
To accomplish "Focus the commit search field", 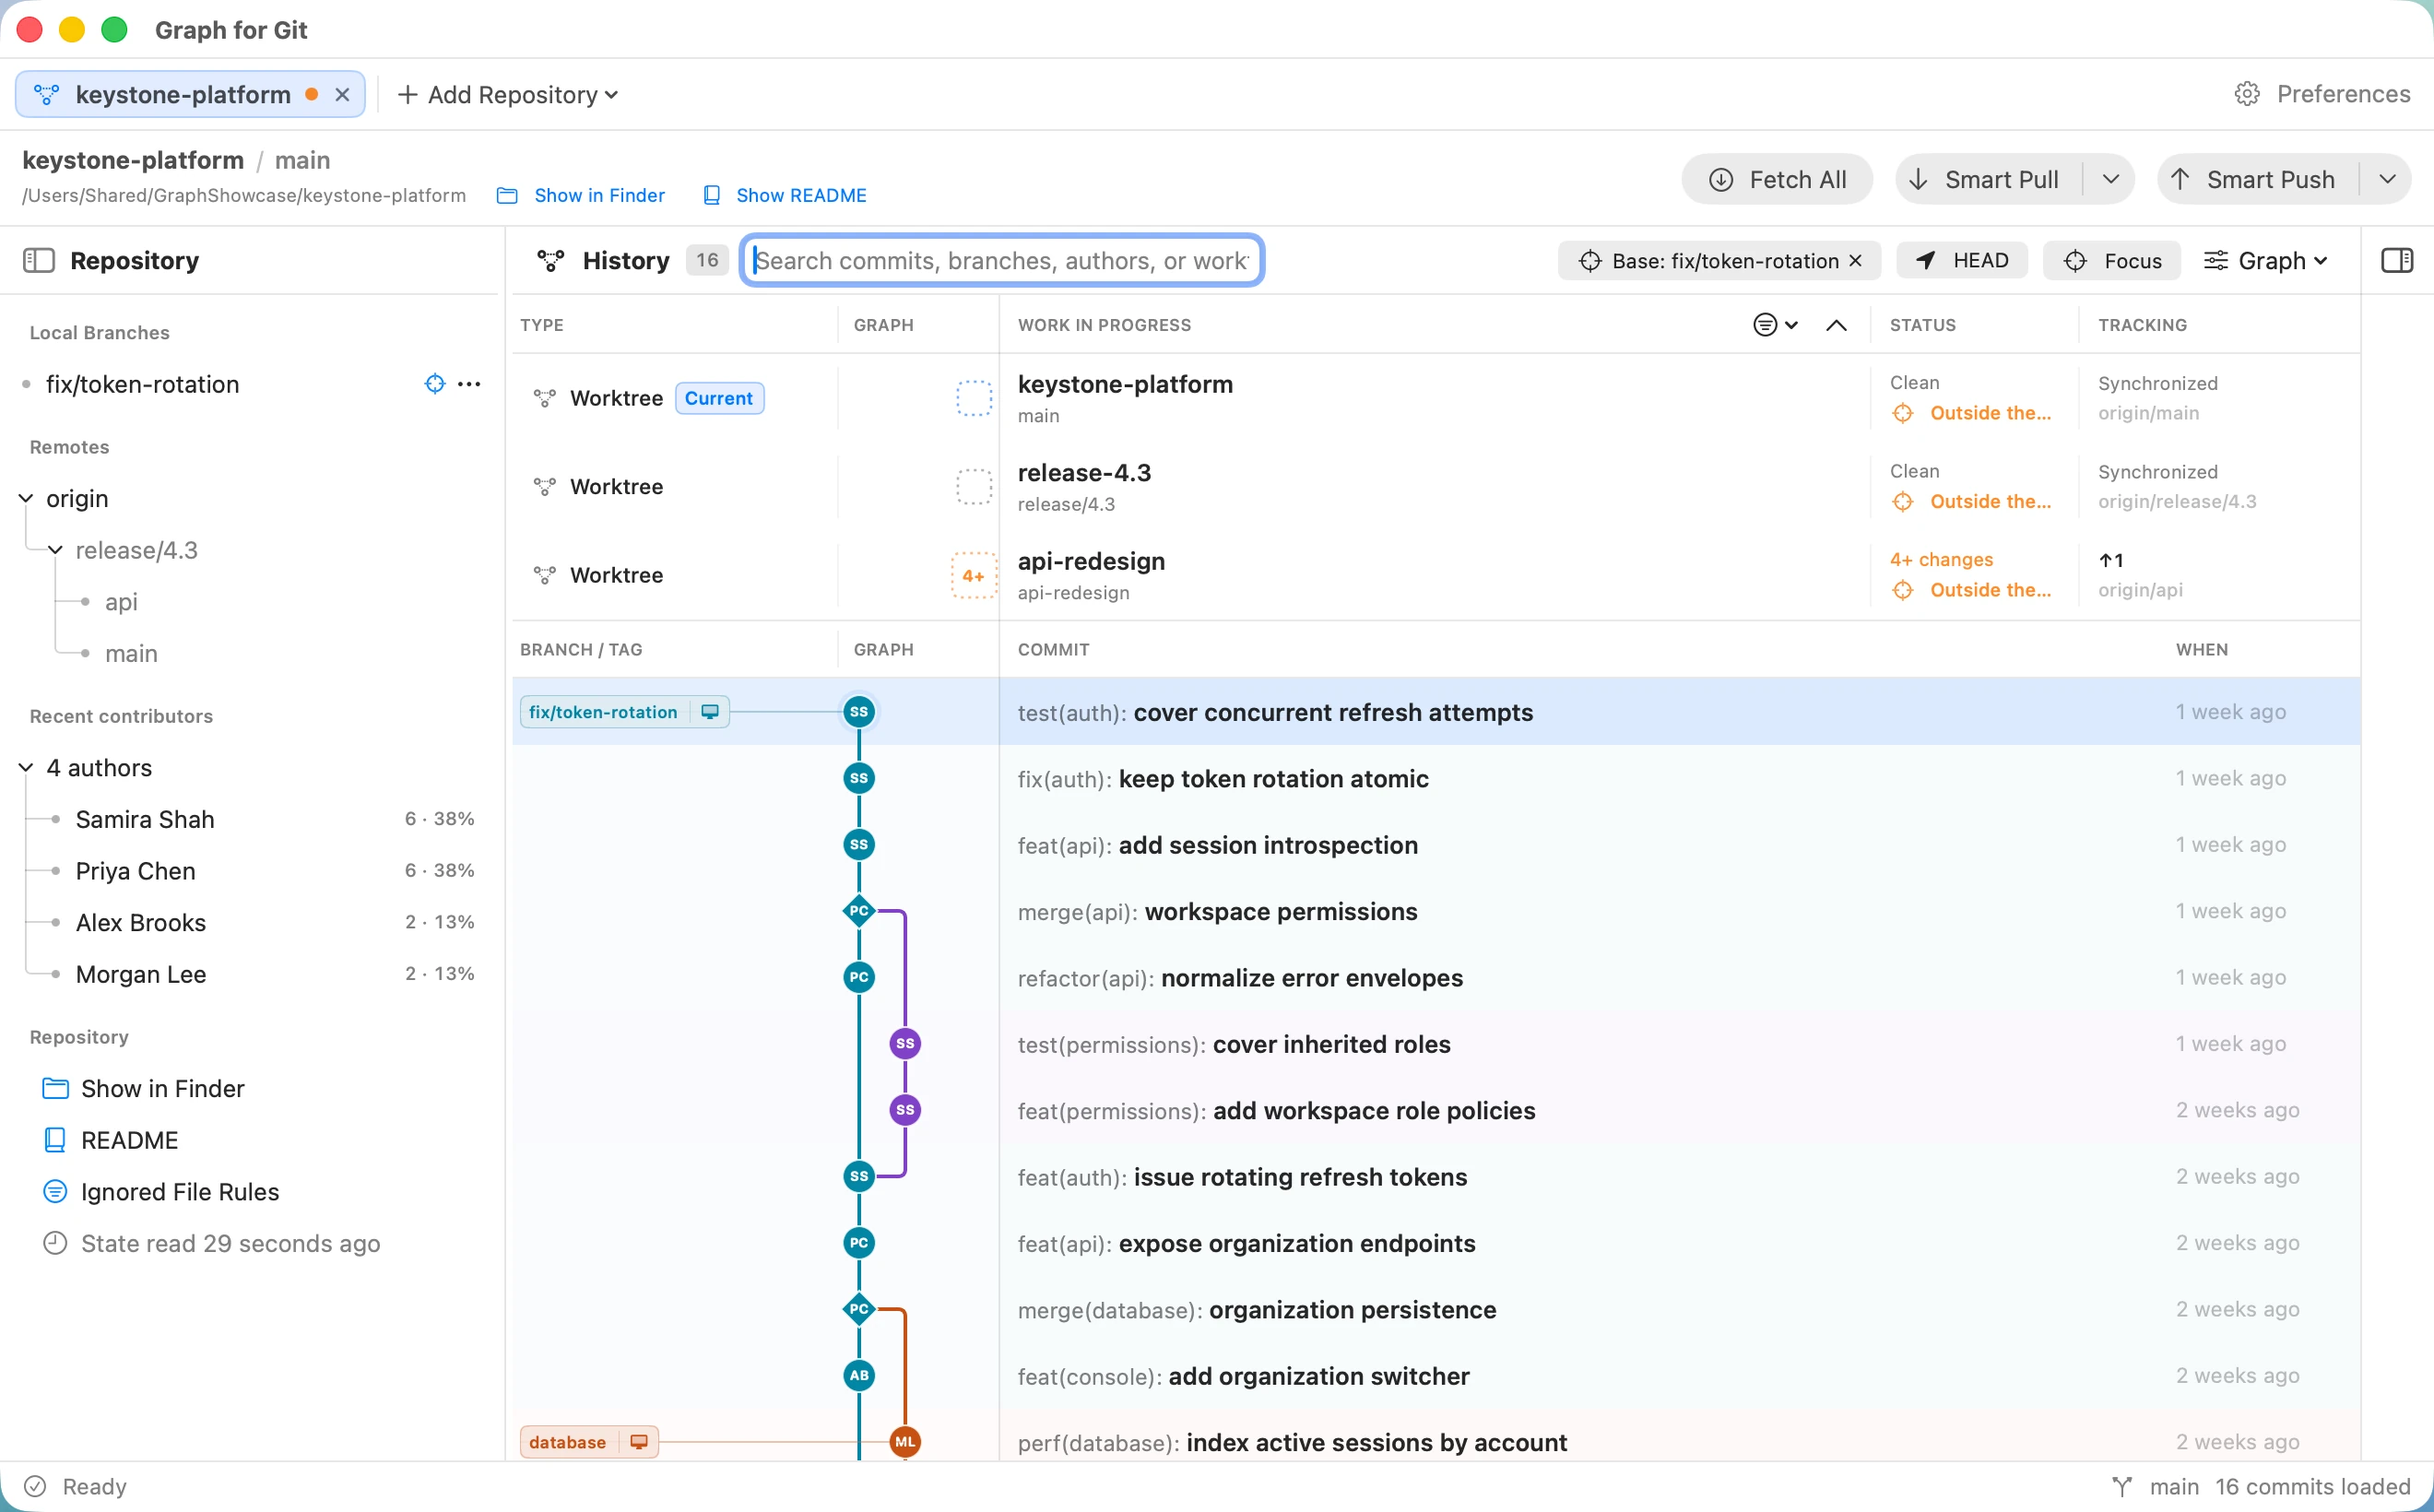I will (1002, 261).
